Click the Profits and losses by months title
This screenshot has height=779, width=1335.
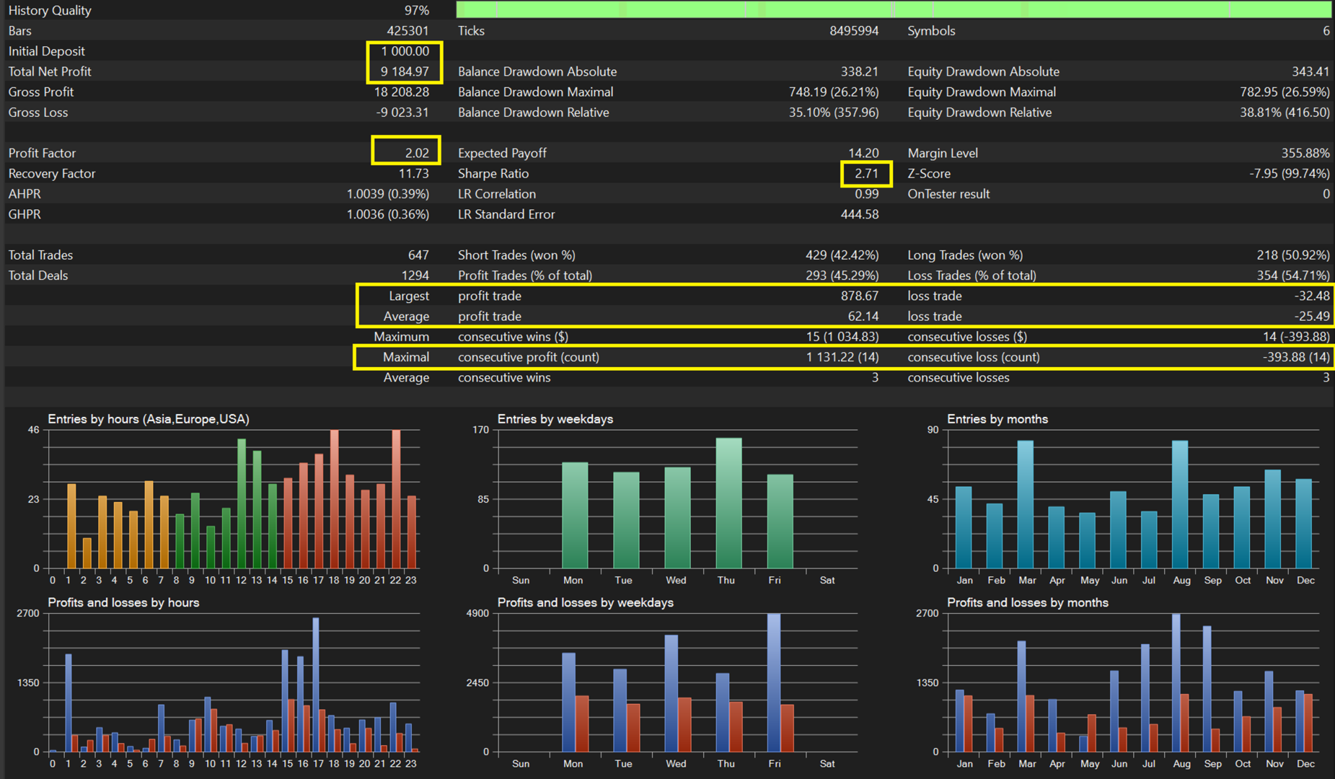(x=1027, y=602)
